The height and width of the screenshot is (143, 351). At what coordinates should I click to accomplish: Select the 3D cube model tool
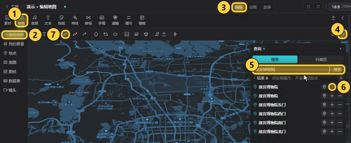146,34
